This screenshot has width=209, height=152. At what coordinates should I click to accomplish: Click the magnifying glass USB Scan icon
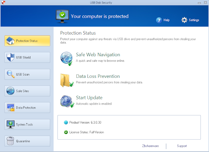(10, 74)
